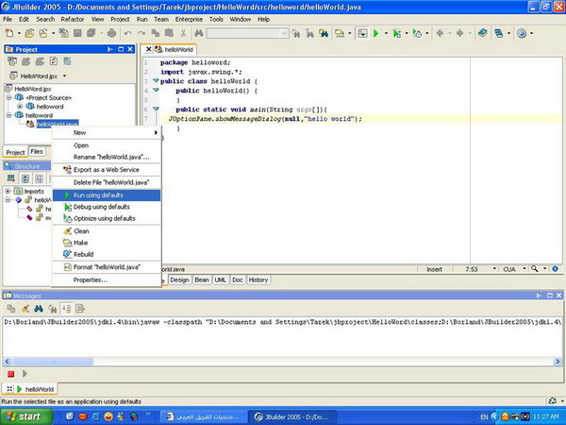The width and height of the screenshot is (566, 425).
Task: Click the binoculars Find icon in toolbar
Action: (198, 34)
